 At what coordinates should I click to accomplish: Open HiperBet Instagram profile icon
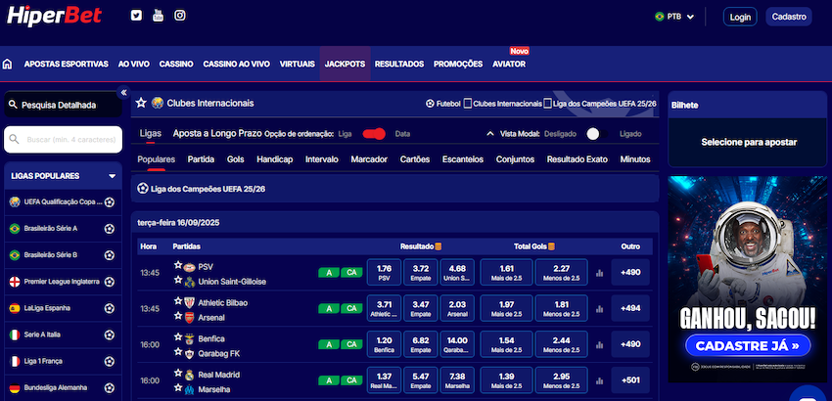pyautogui.click(x=180, y=16)
